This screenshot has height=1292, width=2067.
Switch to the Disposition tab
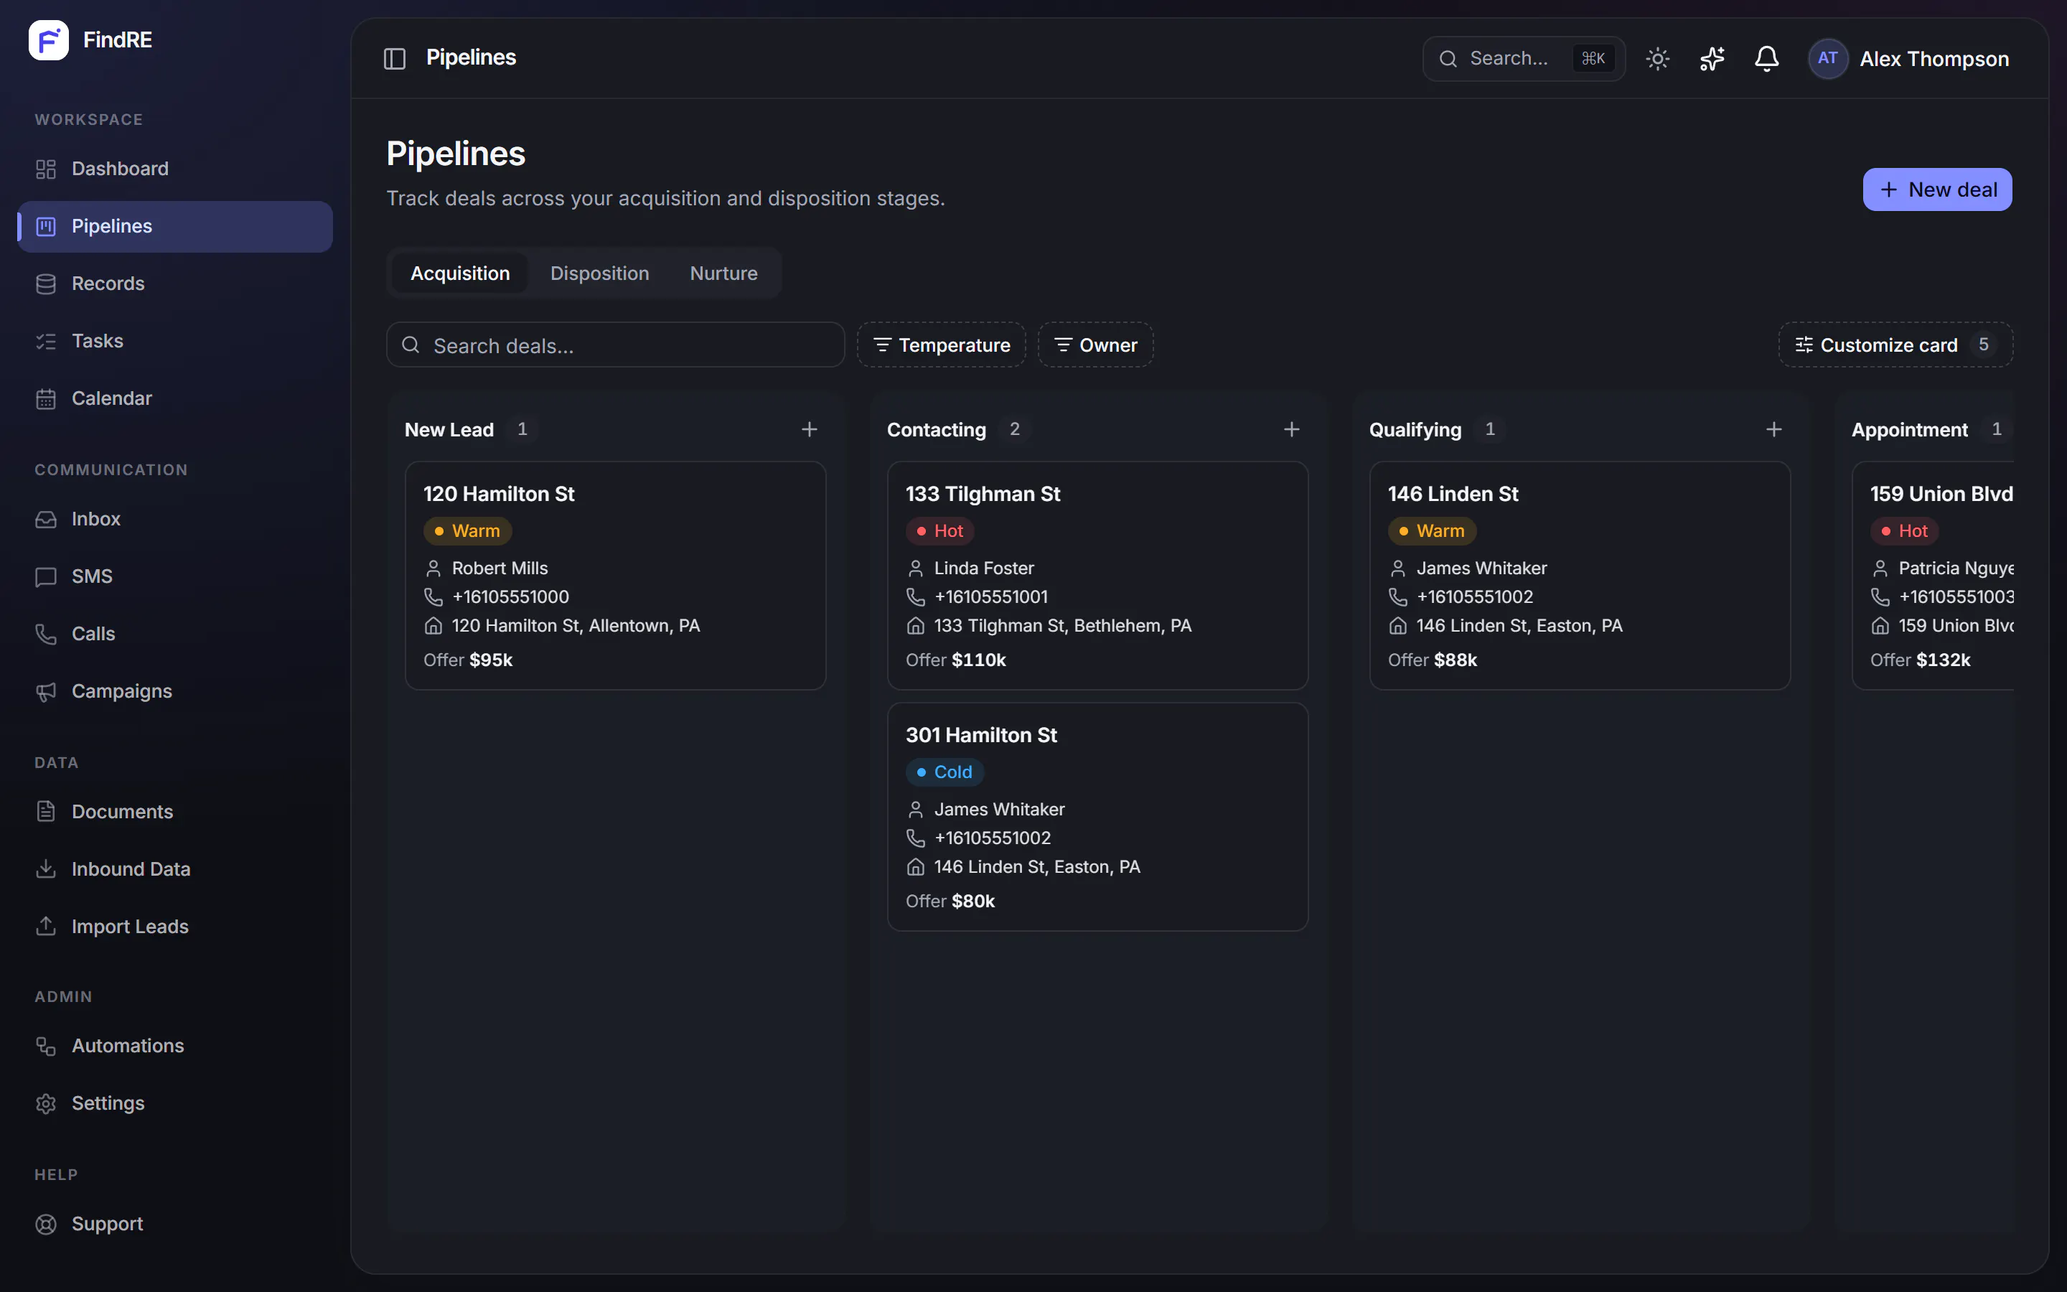pos(599,273)
